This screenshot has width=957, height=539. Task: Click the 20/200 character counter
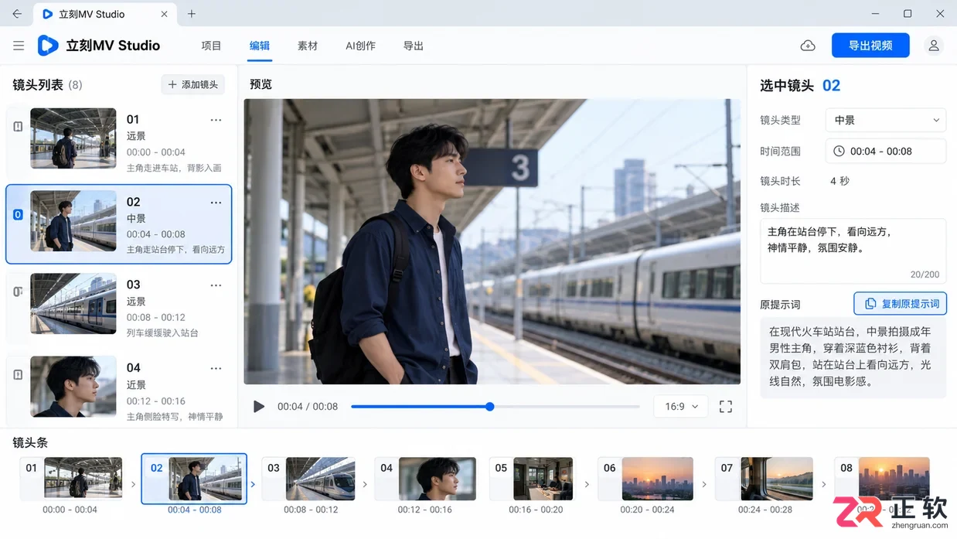(x=925, y=275)
